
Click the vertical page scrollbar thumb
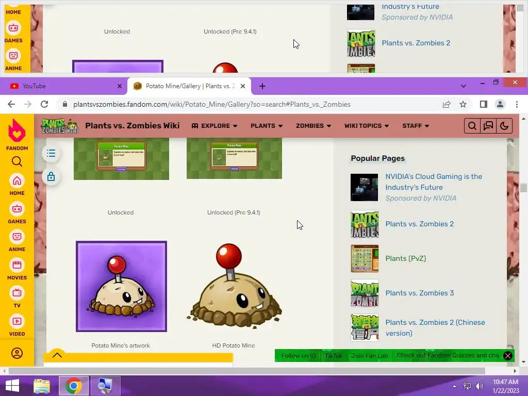523,188
